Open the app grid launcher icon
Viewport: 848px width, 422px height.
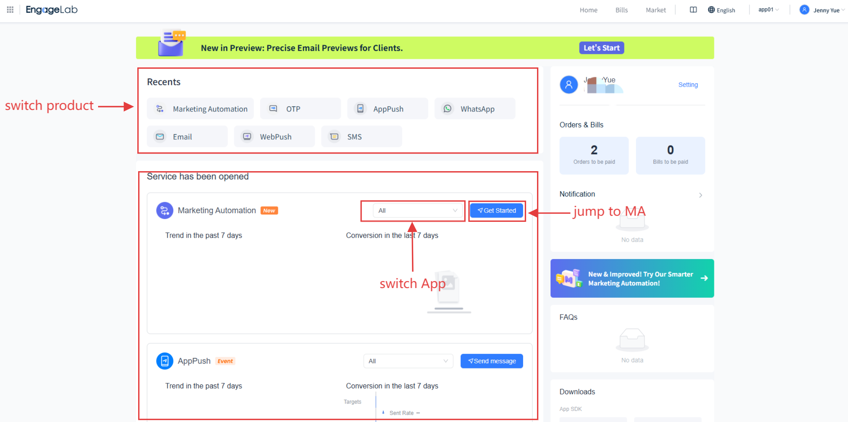pos(10,10)
